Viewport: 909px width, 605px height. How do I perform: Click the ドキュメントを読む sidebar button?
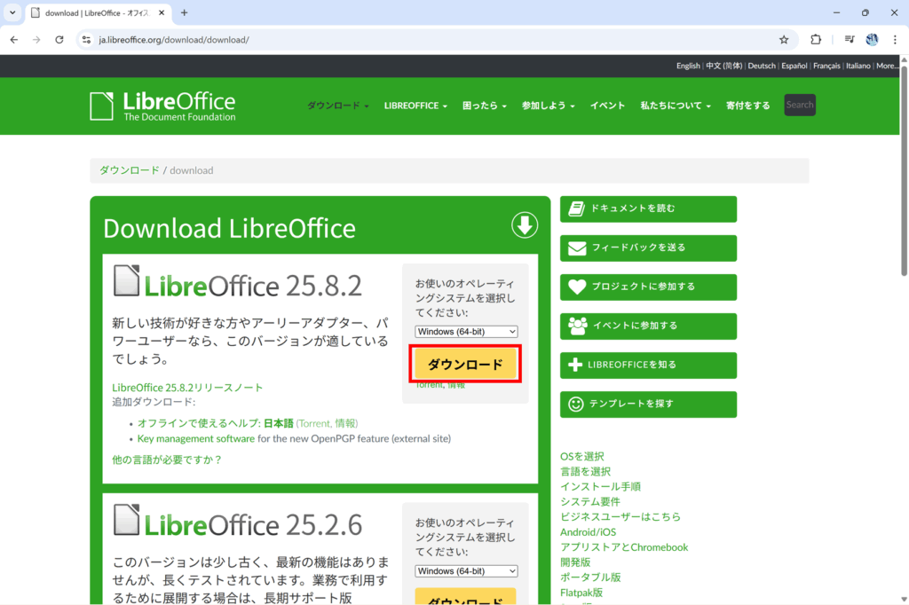point(648,208)
